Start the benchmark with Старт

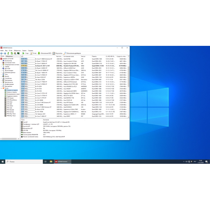26,53
